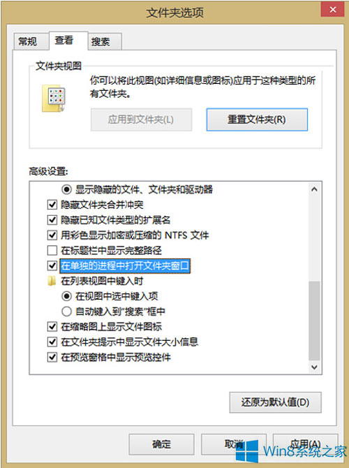Toggle 隐藏文件夹合并冲突 checkbox
This screenshot has height=468, width=349.
tap(52, 205)
